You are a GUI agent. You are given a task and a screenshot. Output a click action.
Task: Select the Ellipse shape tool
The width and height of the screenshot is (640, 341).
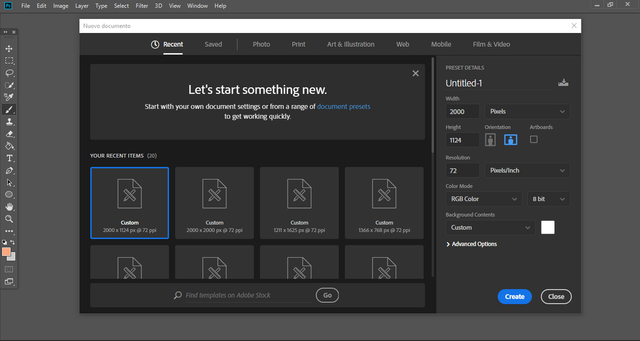9,195
